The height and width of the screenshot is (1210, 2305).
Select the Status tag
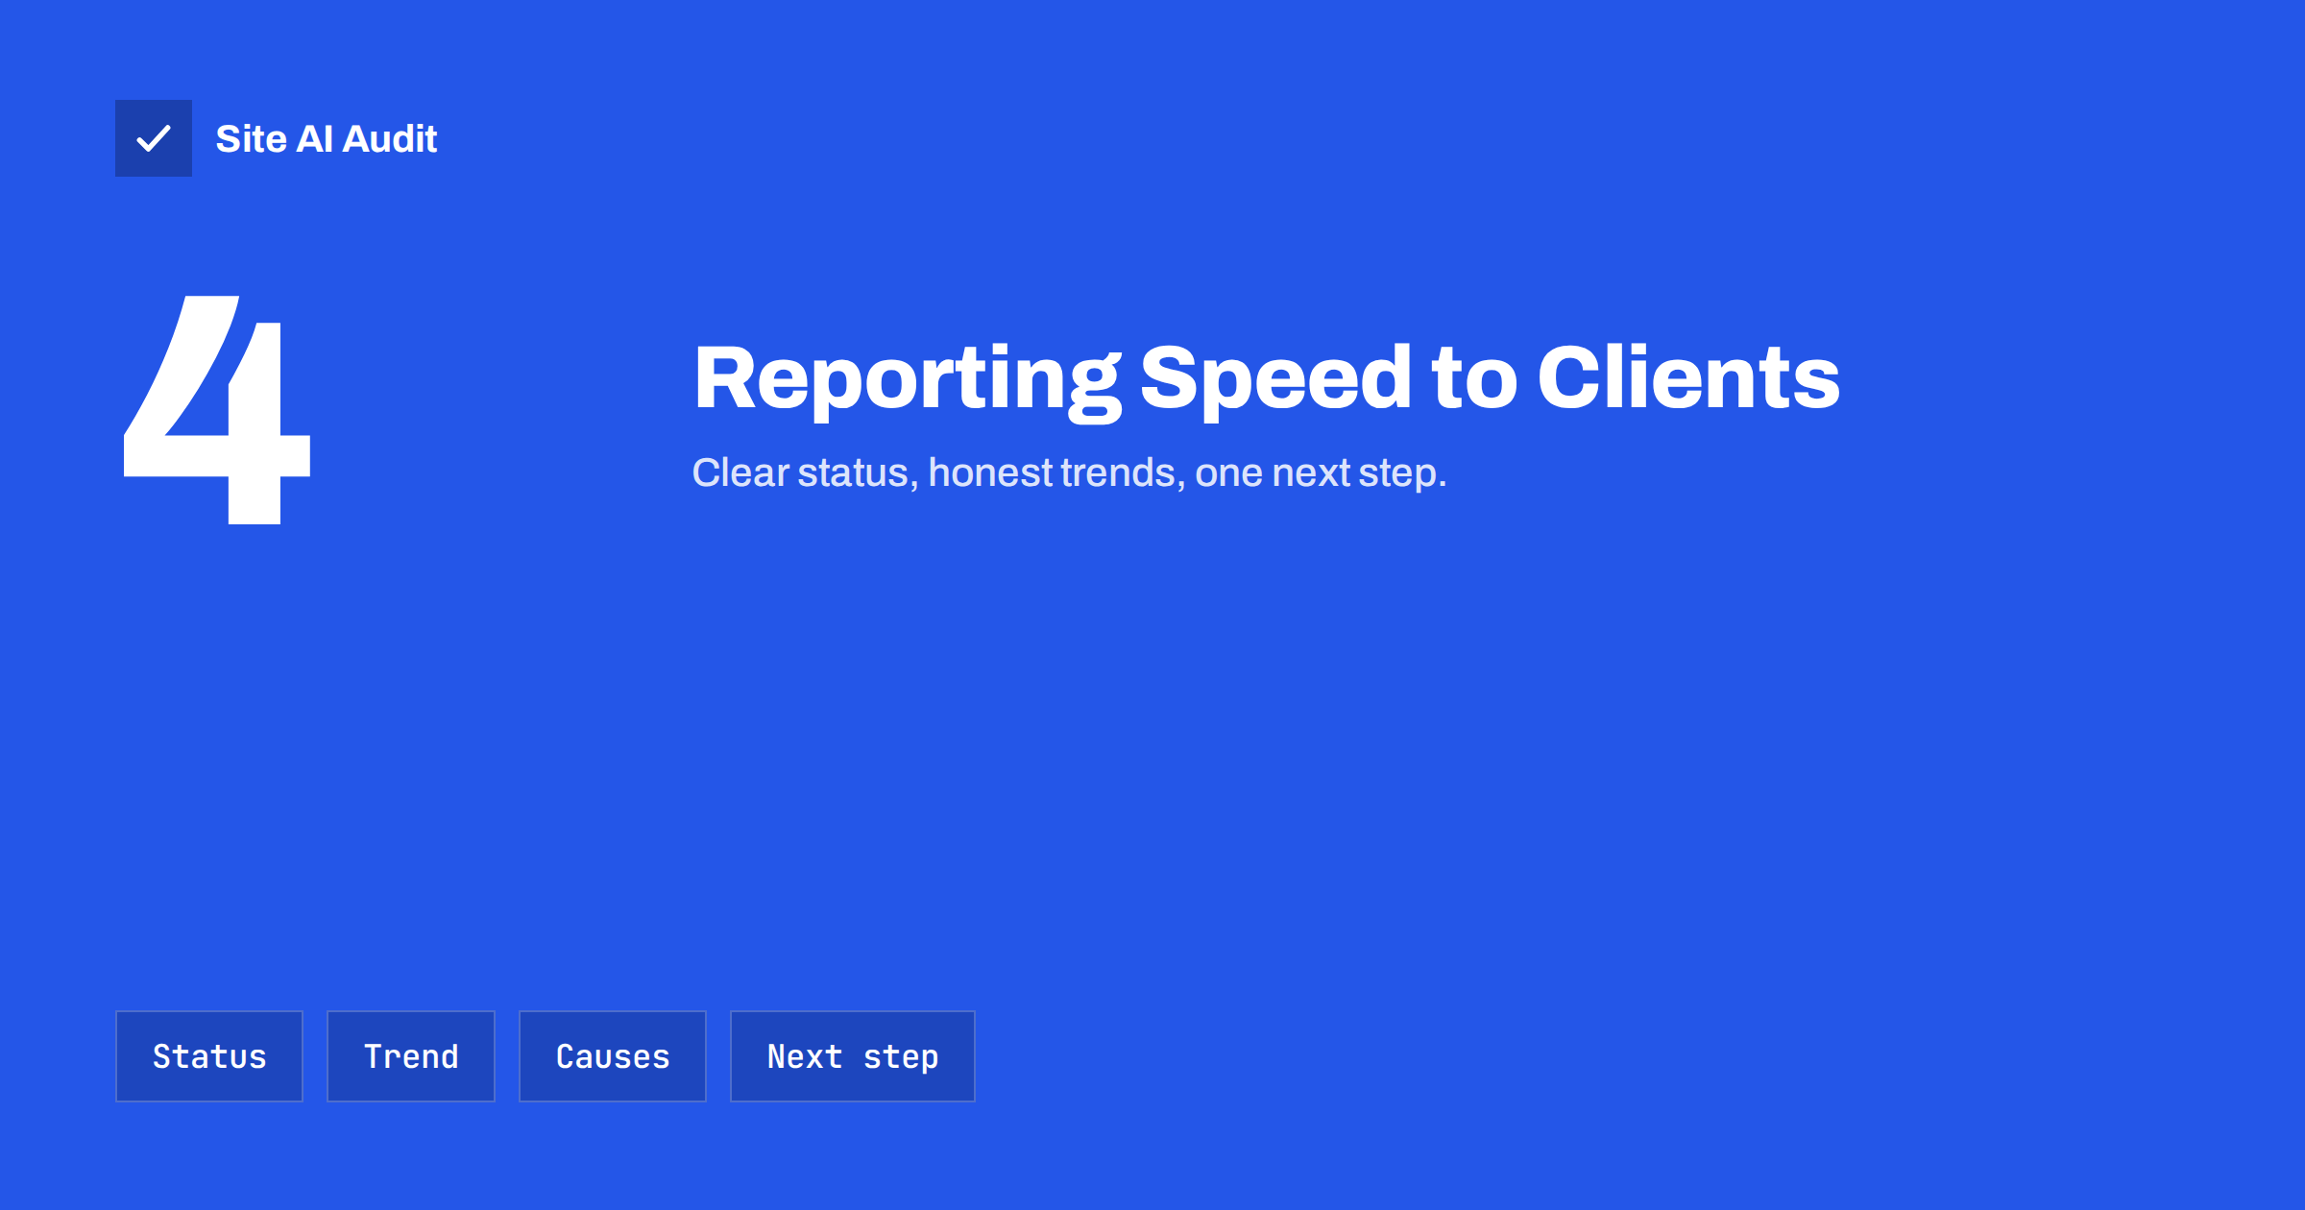tap(209, 1056)
